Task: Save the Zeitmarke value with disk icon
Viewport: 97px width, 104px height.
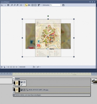Action: pyautogui.click(x=63, y=5)
